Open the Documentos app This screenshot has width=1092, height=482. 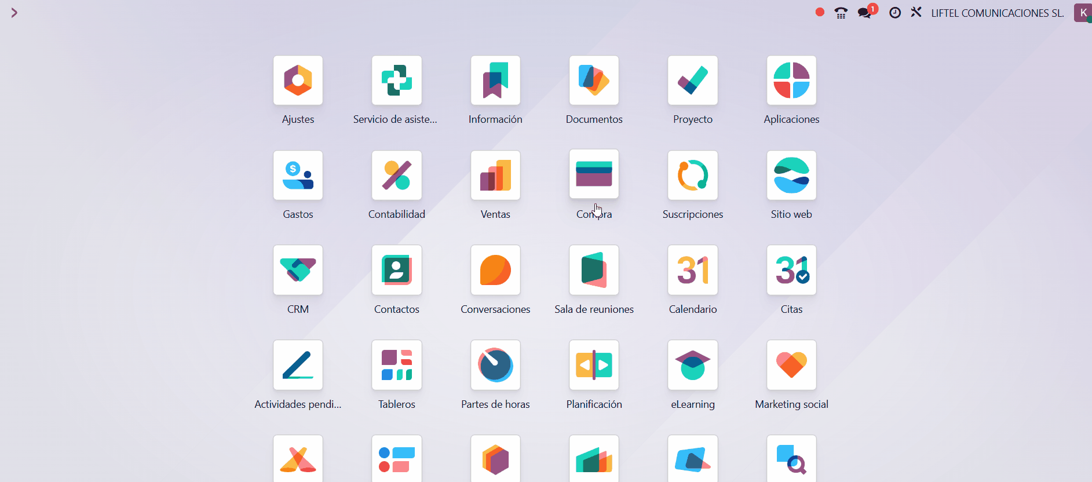(594, 81)
